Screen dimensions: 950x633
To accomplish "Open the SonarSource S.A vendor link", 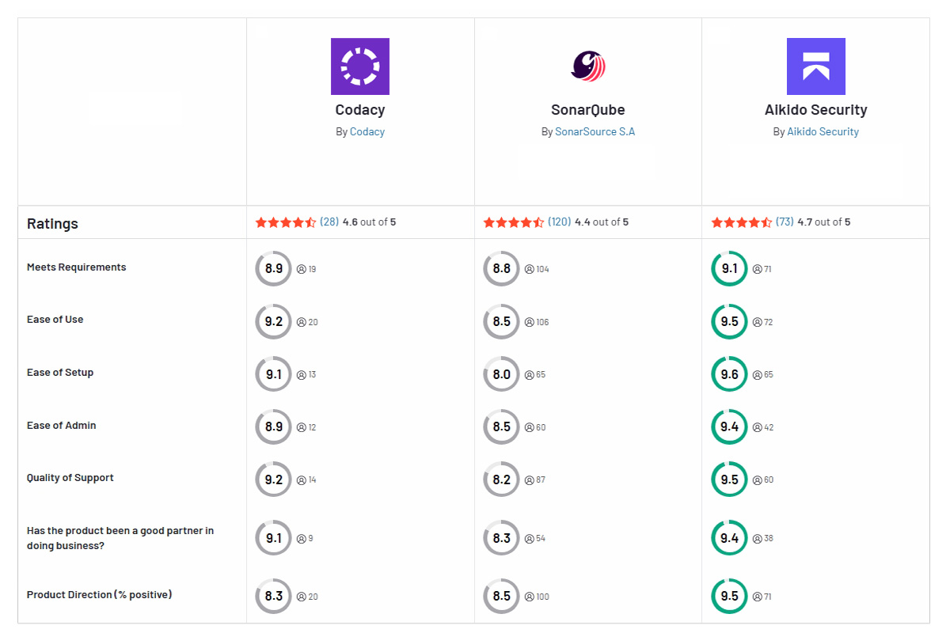I will pos(595,132).
